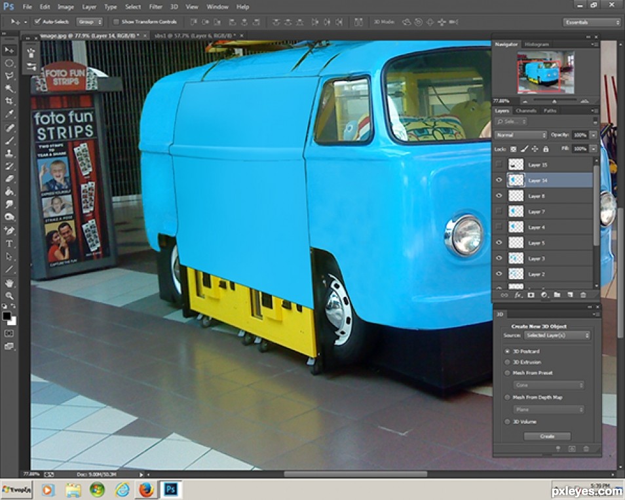
Task: Select the Smudge tool
Action: (9, 204)
